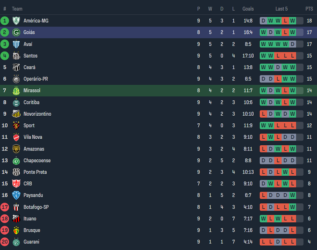
Task: Click the Sport club crest icon
Action: tap(16, 125)
